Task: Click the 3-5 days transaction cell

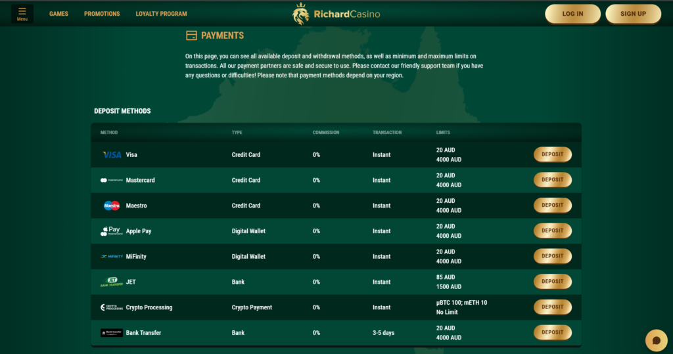Action: [383, 332]
